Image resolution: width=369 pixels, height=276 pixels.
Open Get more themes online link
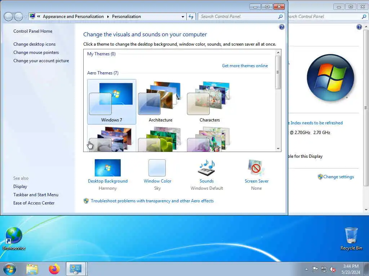tap(245, 66)
